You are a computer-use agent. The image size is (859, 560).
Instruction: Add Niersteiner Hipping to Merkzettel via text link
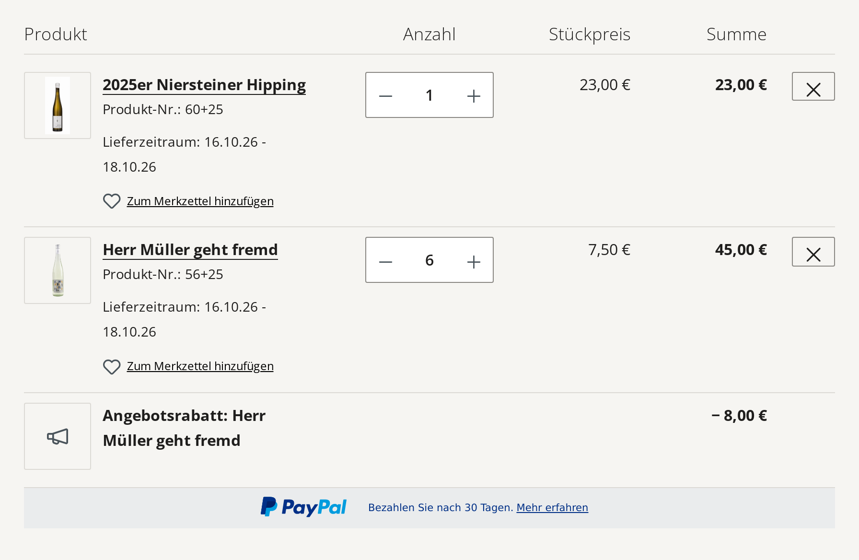point(200,201)
